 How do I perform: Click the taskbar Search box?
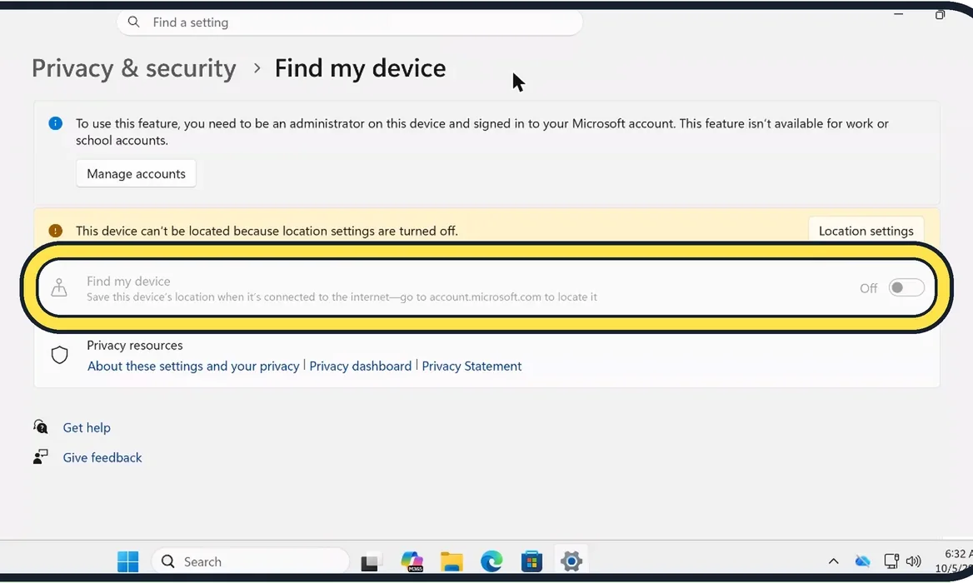point(251,561)
